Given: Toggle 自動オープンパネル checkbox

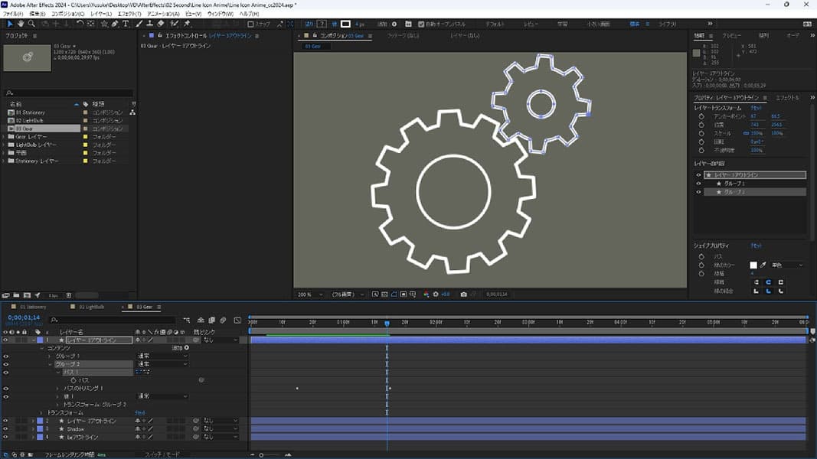Looking at the screenshot, I should tap(420, 24).
